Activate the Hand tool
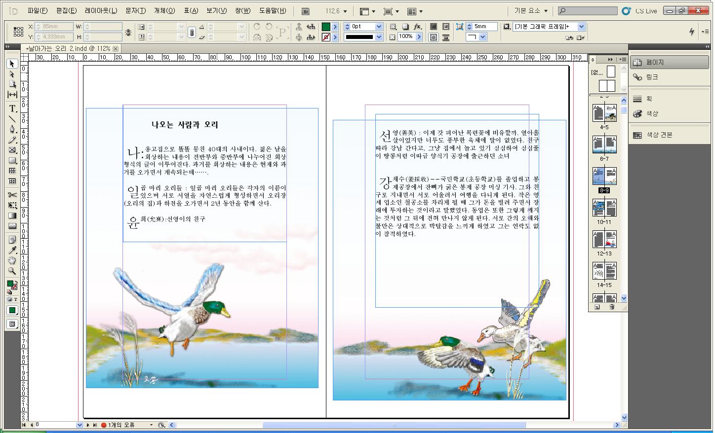Viewport: 715px width, 433px height. (x=12, y=260)
